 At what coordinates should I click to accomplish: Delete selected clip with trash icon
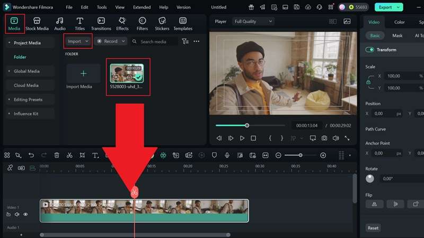click(57, 155)
